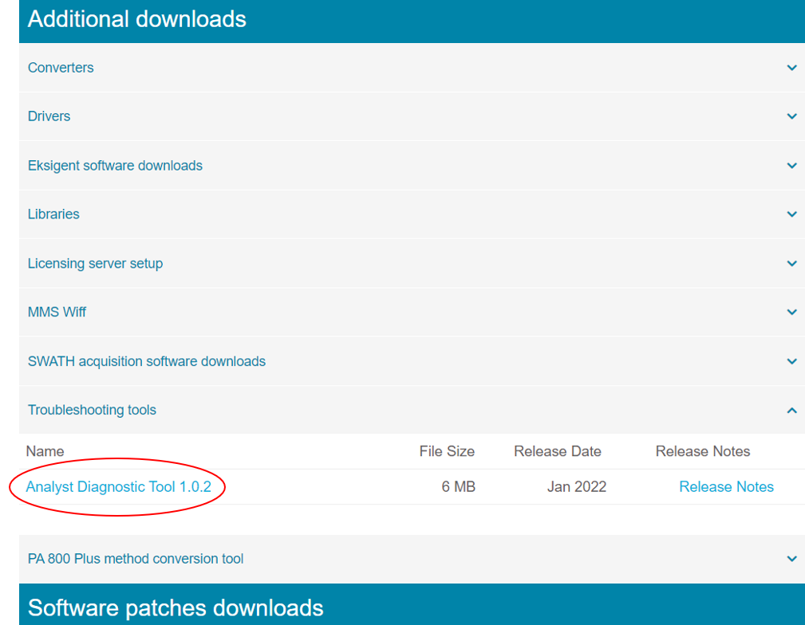The image size is (805, 625).
Task: Click the Release Notes column header
Action: click(703, 451)
